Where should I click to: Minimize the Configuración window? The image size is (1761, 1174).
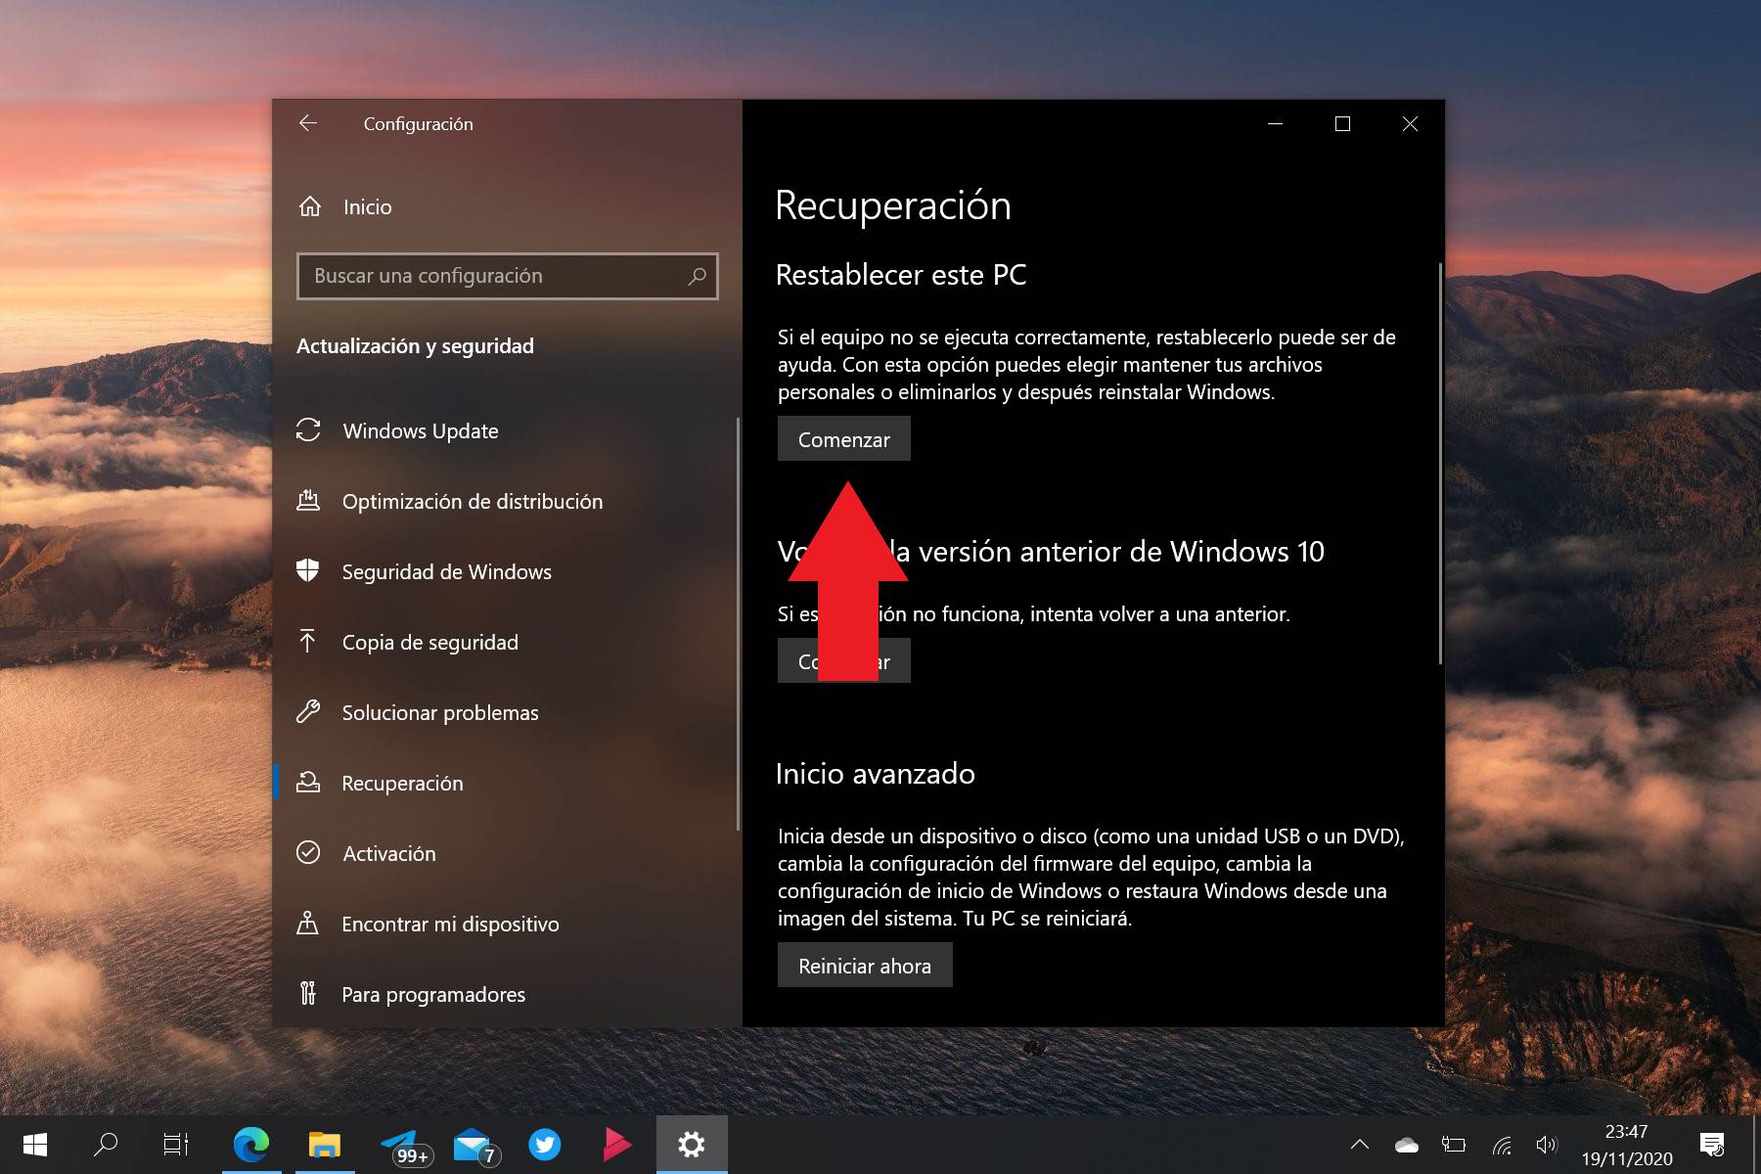[x=1275, y=123]
